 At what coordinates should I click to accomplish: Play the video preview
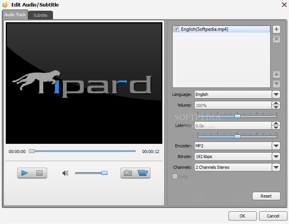[25, 173]
